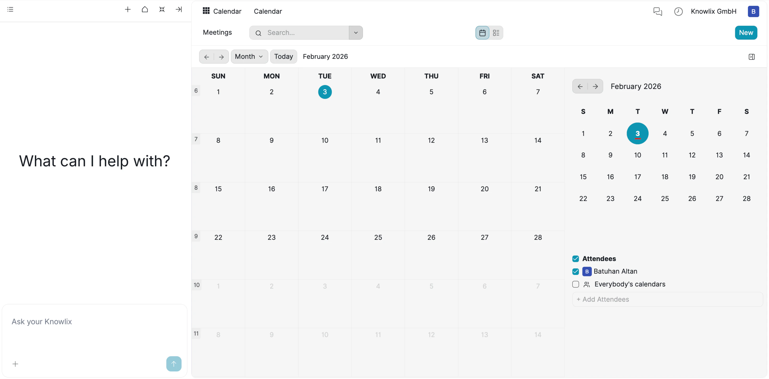Collapse the right sidebar panel icon

click(x=752, y=57)
